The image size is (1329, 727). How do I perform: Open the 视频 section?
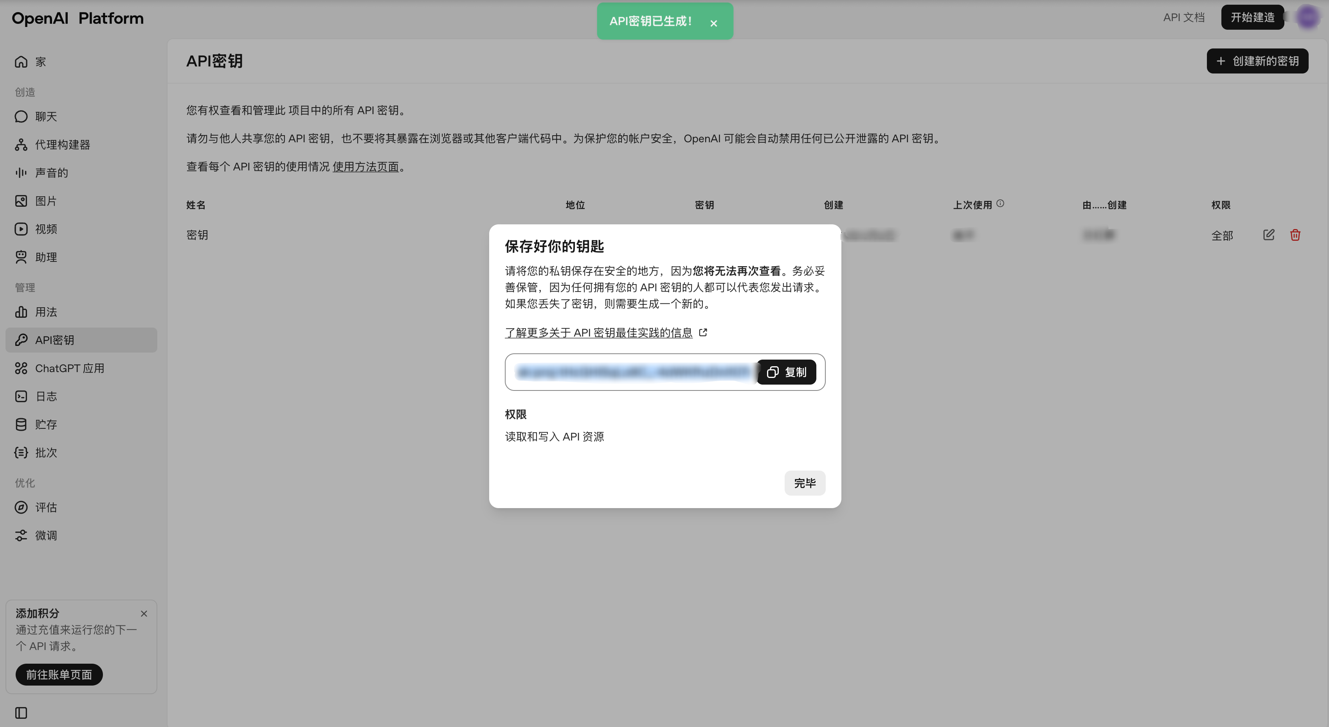coord(46,229)
